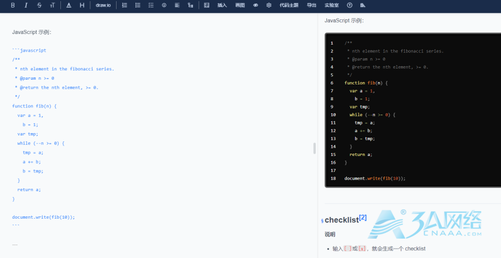Click "var tmp;" in the editor pane
The width and height of the screenshot is (501, 258).
click(x=28, y=134)
